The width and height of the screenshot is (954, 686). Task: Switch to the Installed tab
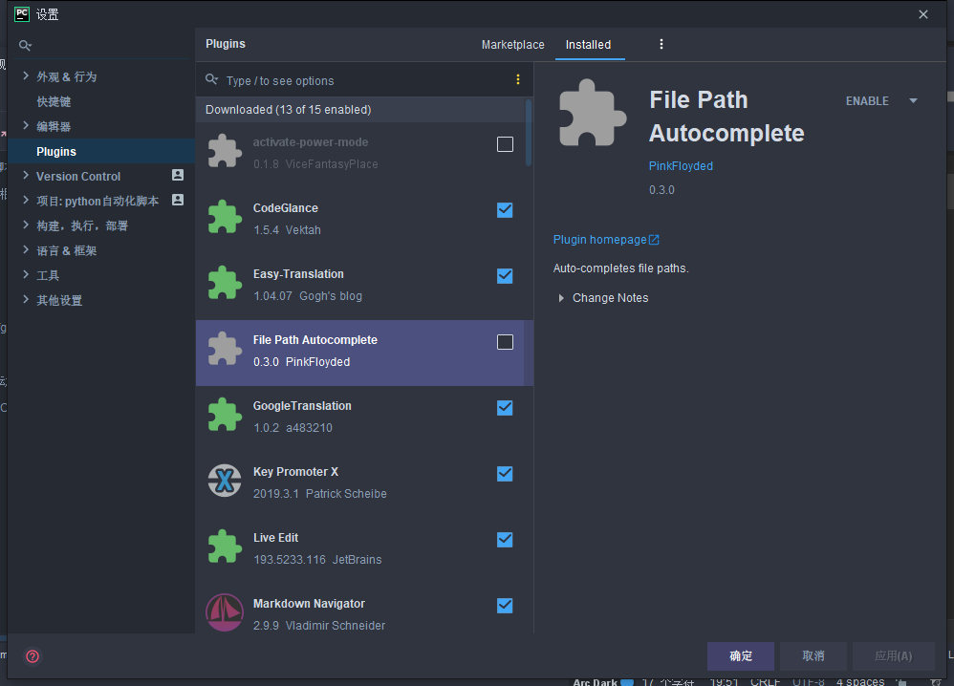(588, 45)
